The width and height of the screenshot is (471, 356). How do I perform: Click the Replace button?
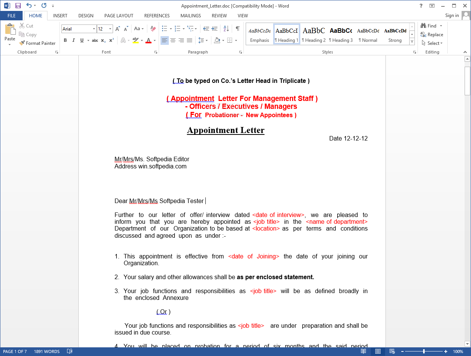click(432, 35)
